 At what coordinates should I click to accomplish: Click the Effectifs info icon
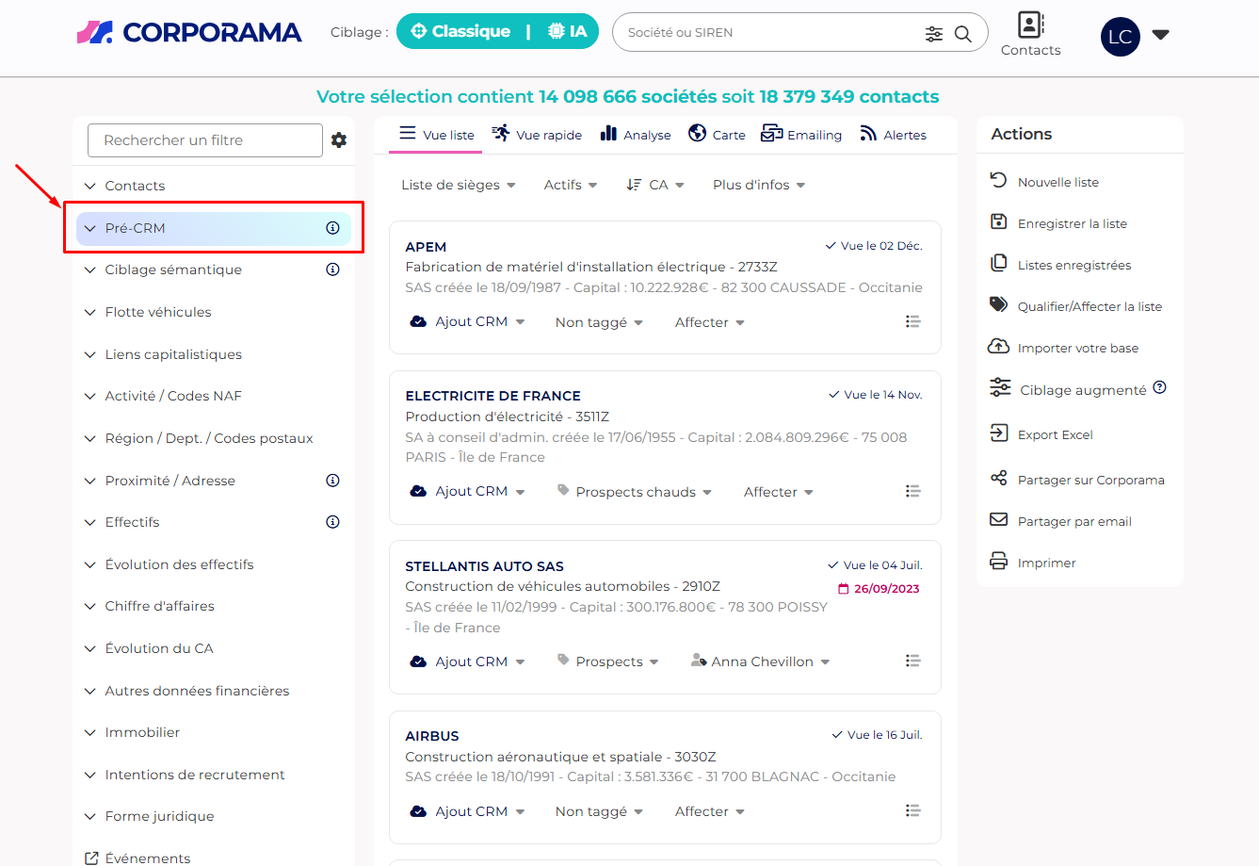332,522
